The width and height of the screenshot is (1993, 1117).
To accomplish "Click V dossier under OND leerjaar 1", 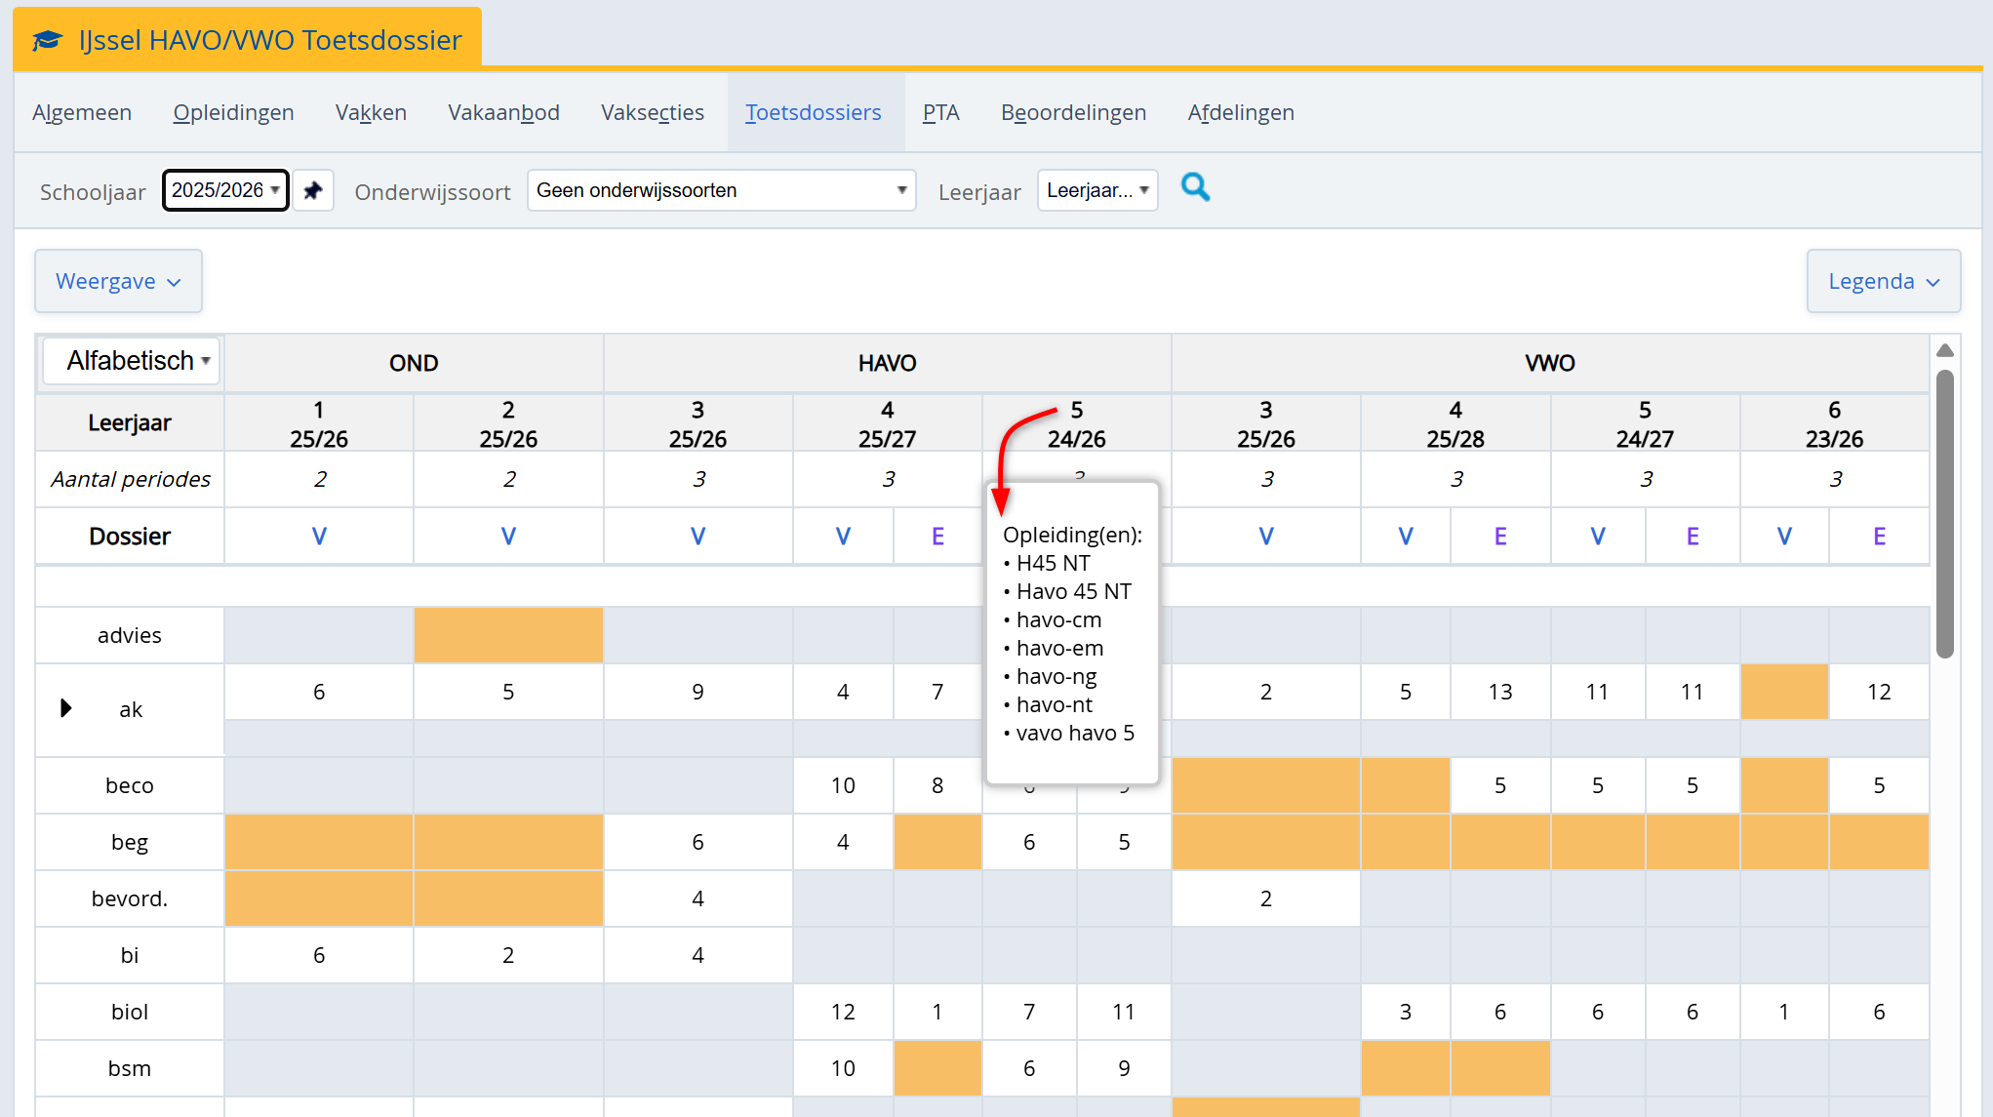I will 319,537.
